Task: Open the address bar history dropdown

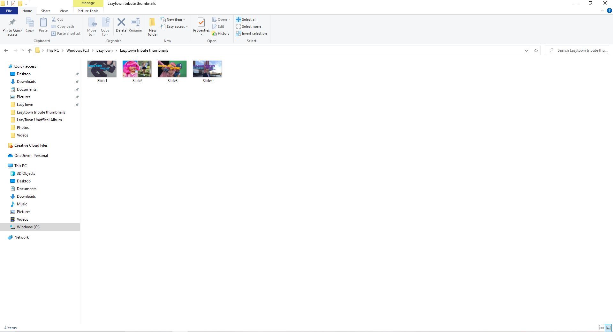Action: (x=526, y=50)
